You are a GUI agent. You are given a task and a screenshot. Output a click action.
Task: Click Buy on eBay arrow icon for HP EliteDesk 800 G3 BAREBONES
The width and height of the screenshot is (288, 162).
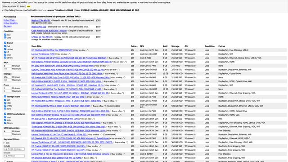point(87,50)
